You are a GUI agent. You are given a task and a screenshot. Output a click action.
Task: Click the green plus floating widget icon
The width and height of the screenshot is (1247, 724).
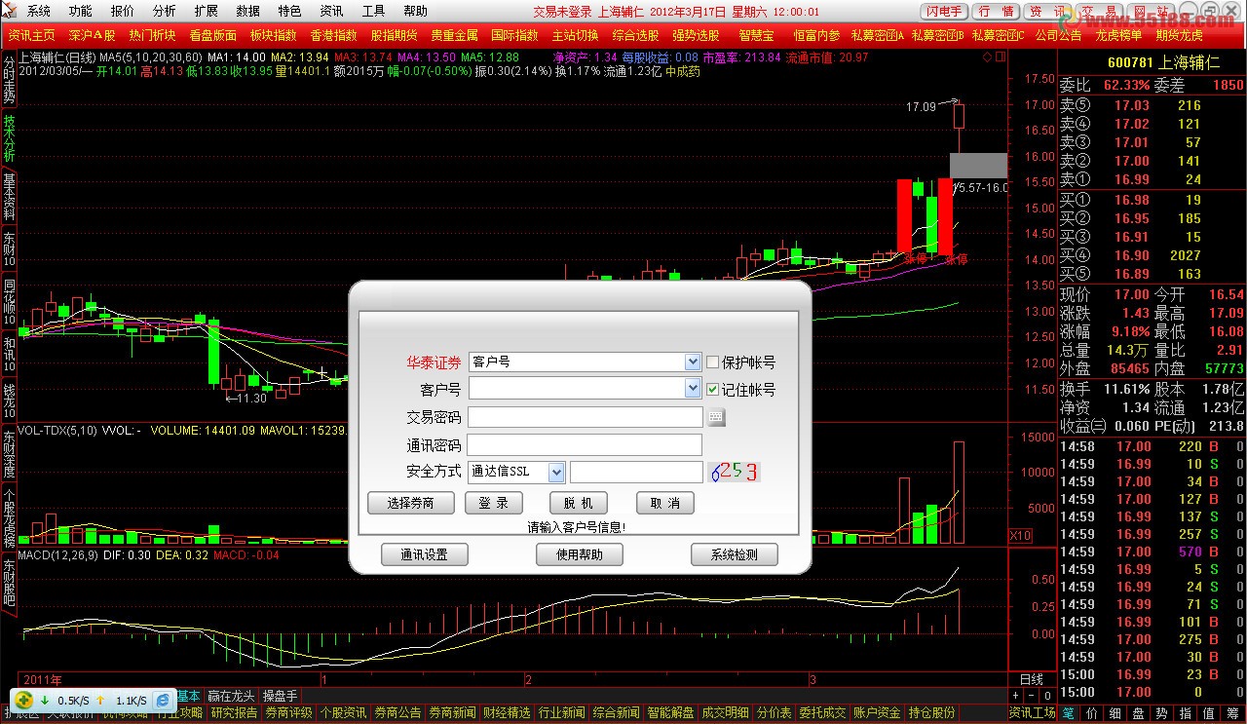23,700
